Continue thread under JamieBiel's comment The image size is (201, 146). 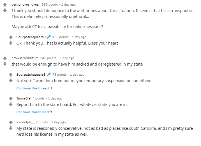(34, 112)
